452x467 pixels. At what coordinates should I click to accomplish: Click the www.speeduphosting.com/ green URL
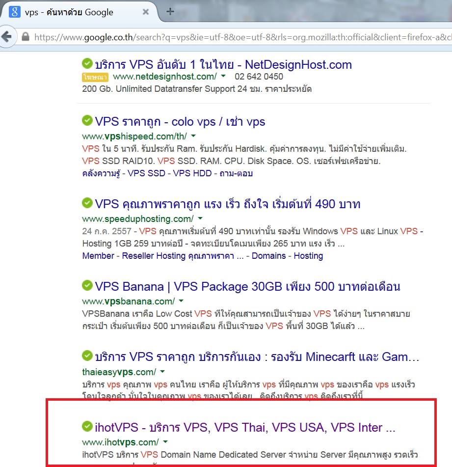click(x=138, y=219)
